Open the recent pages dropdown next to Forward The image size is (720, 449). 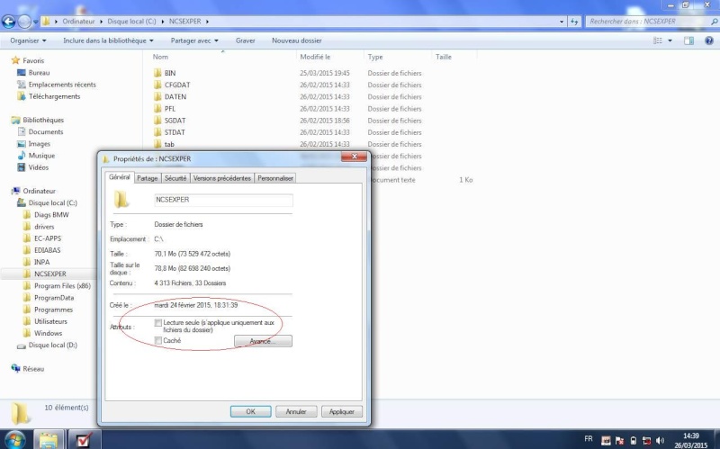[36, 22]
